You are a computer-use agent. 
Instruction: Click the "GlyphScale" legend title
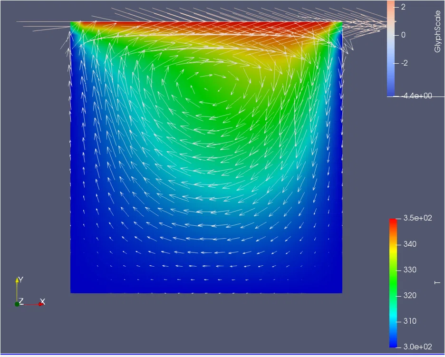(437, 31)
